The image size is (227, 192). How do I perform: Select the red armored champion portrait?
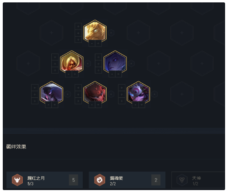coord(95,92)
